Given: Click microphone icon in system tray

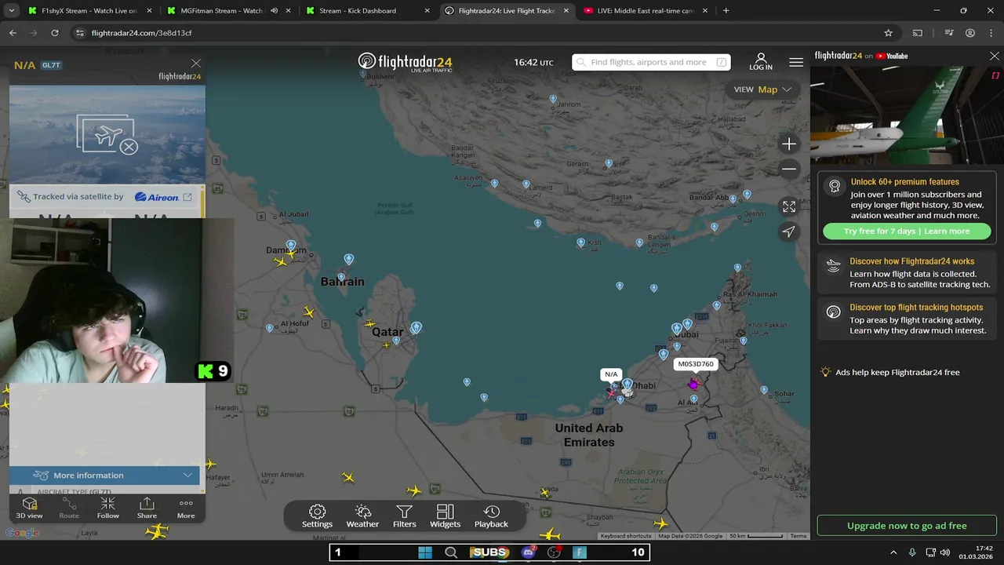Looking at the screenshot, I should (x=911, y=552).
